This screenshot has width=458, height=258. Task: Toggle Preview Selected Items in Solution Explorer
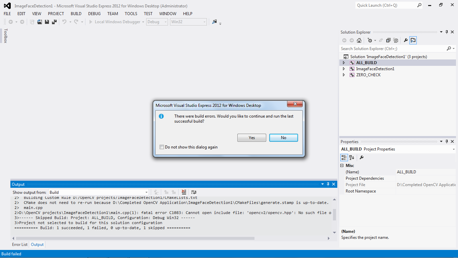(x=413, y=40)
